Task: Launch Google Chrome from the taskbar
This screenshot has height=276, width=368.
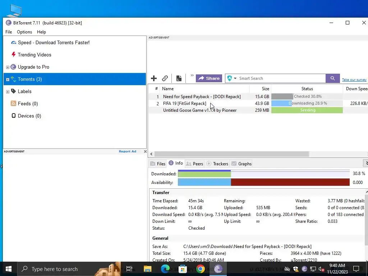Action: coord(201,269)
